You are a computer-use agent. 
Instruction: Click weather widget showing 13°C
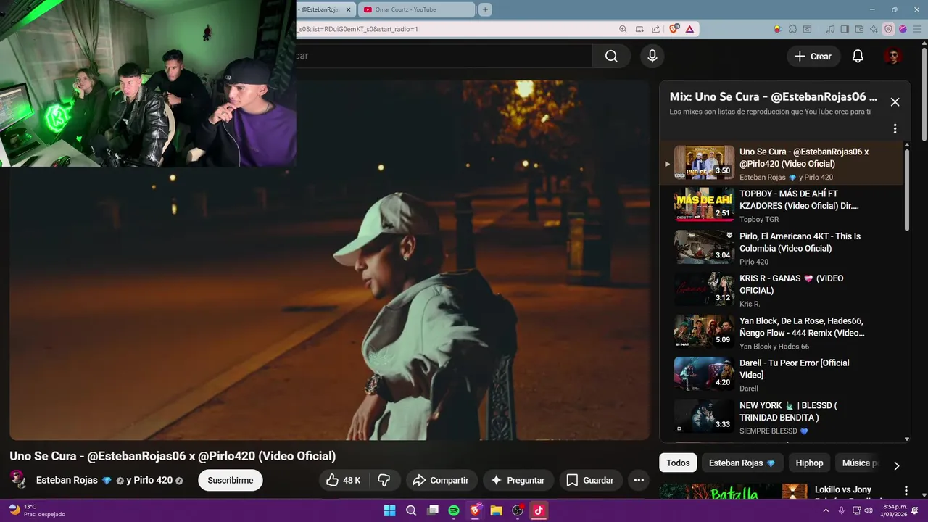coord(36,510)
